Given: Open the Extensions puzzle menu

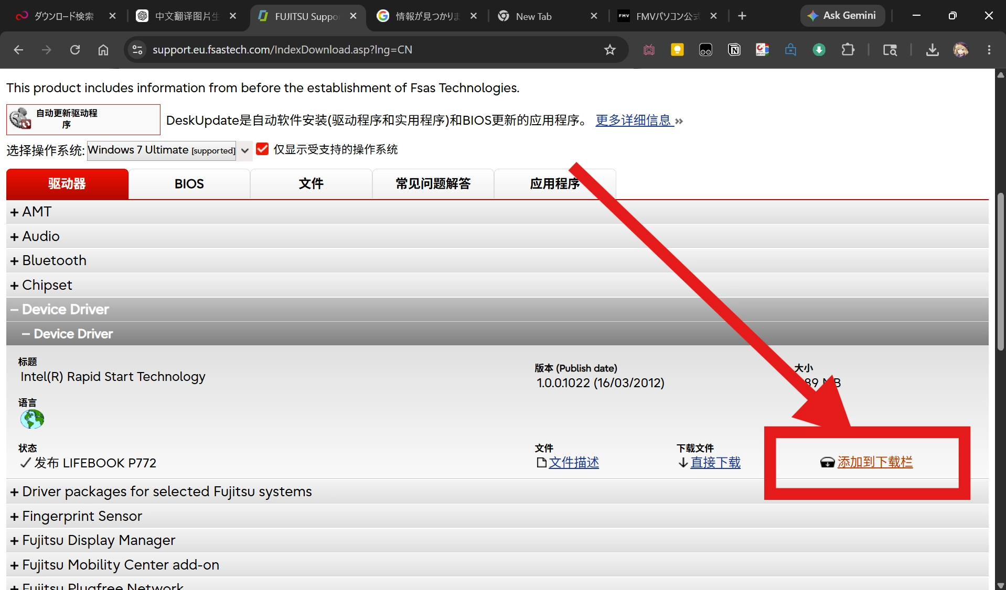Looking at the screenshot, I should [x=848, y=50].
